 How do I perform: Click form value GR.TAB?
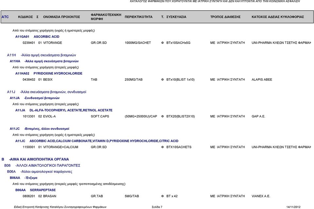(x=97, y=196)
